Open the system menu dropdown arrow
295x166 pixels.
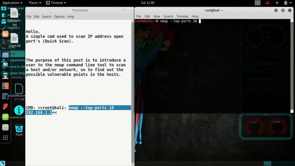pyautogui.click(x=291, y=3)
